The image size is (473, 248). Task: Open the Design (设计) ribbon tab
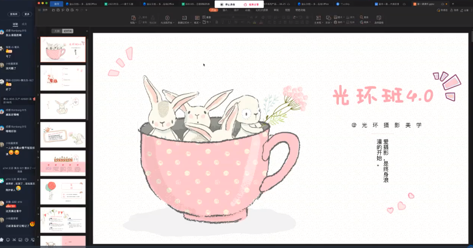coord(236,10)
